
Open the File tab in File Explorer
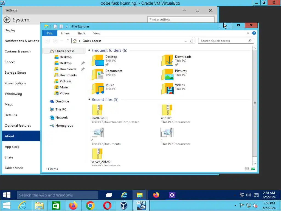50,33
